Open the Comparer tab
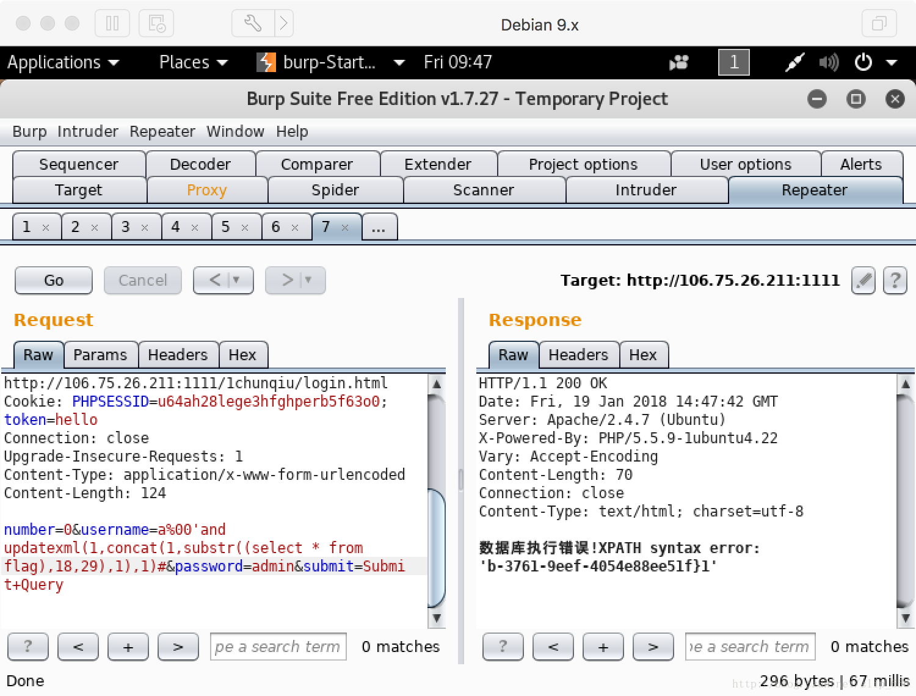This screenshot has height=696, width=916. 317,164
